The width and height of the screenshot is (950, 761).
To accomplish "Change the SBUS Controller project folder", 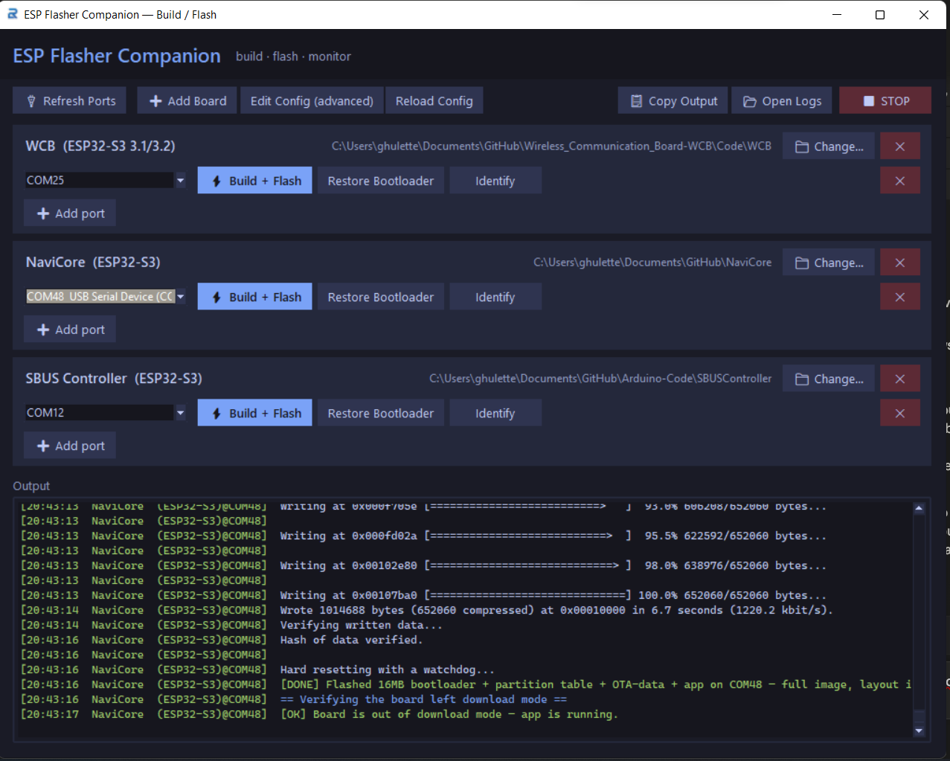I will (829, 378).
